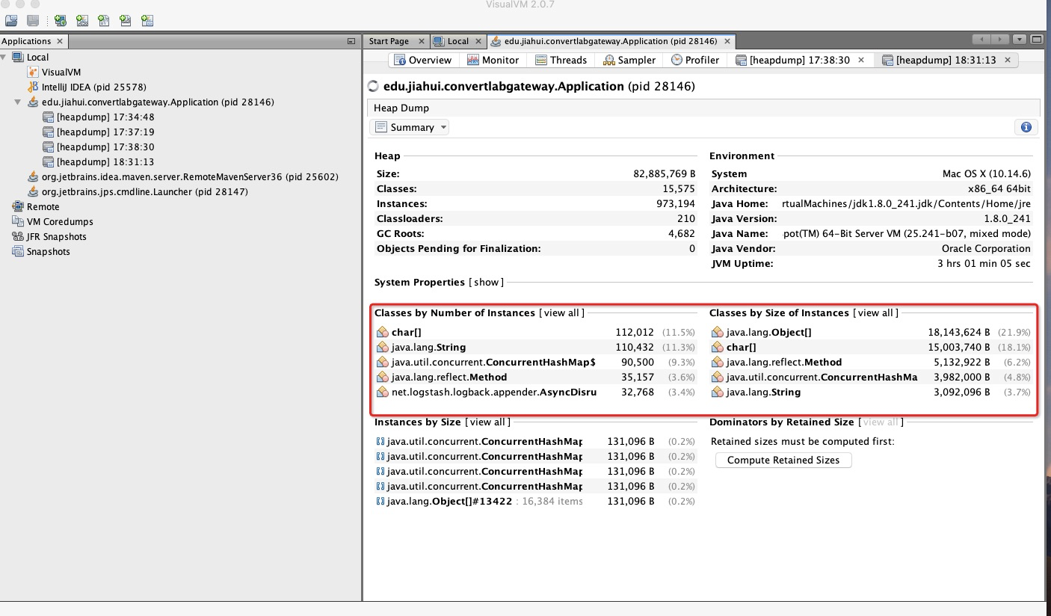
Task: Select net.logstash.logback.appender.AsyncDisru class row
Action: click(x=535, y=392)
